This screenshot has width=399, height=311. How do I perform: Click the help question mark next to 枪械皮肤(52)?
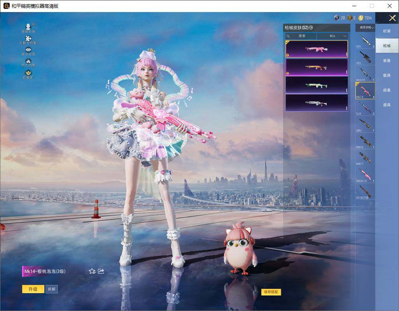tap(311, 28)
